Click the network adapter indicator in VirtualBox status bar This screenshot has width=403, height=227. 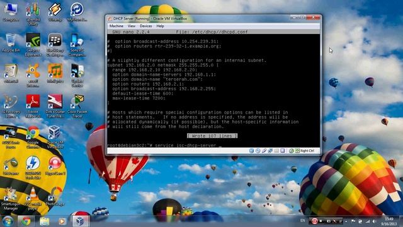pyautogui.click(x=270, y=151)
